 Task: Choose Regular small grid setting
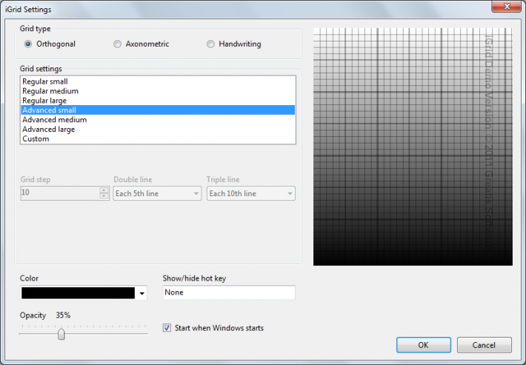pyautogui.click(x=158, y=81)
